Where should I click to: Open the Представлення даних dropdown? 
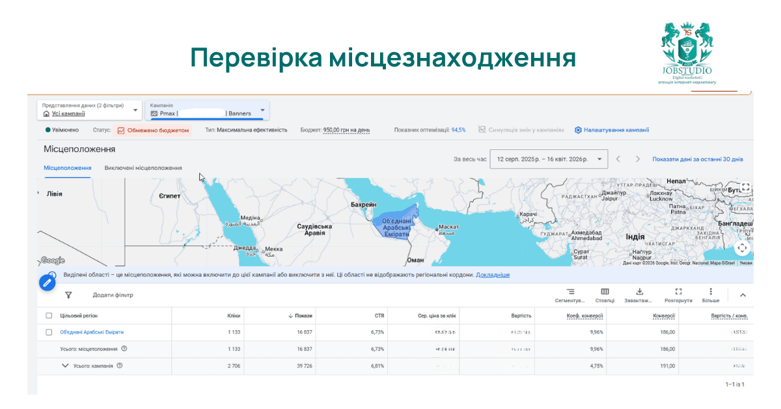point(90,109)
